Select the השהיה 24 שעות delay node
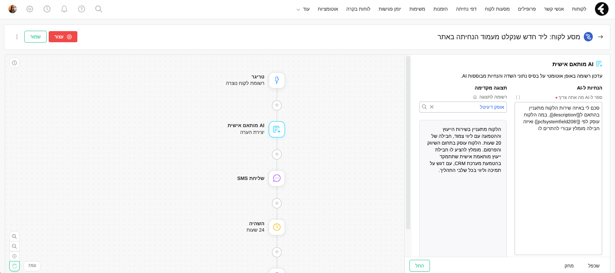The image size is (615, 273). pyautogui.click(x=277, y=227)
